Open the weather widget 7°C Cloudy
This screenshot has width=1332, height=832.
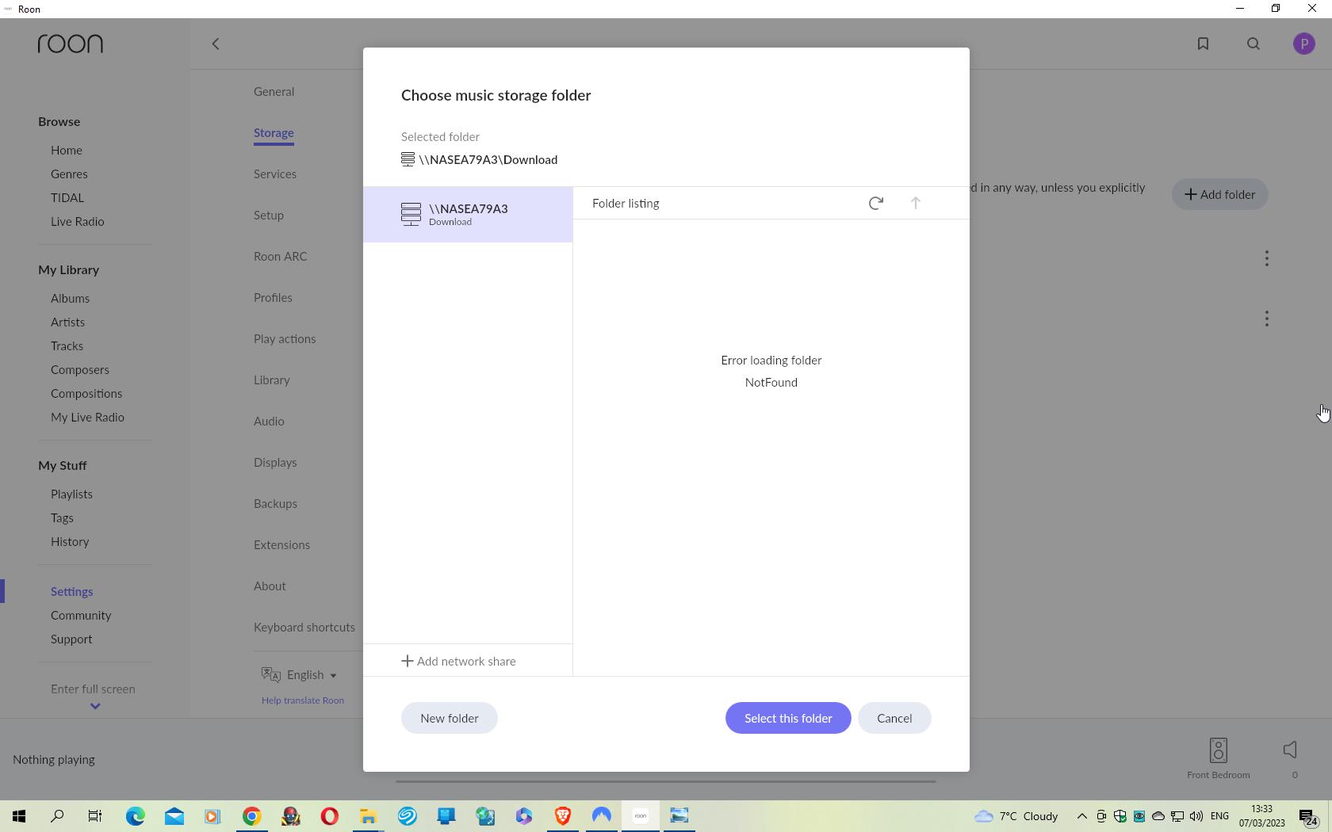click(x=1016, y=815)
